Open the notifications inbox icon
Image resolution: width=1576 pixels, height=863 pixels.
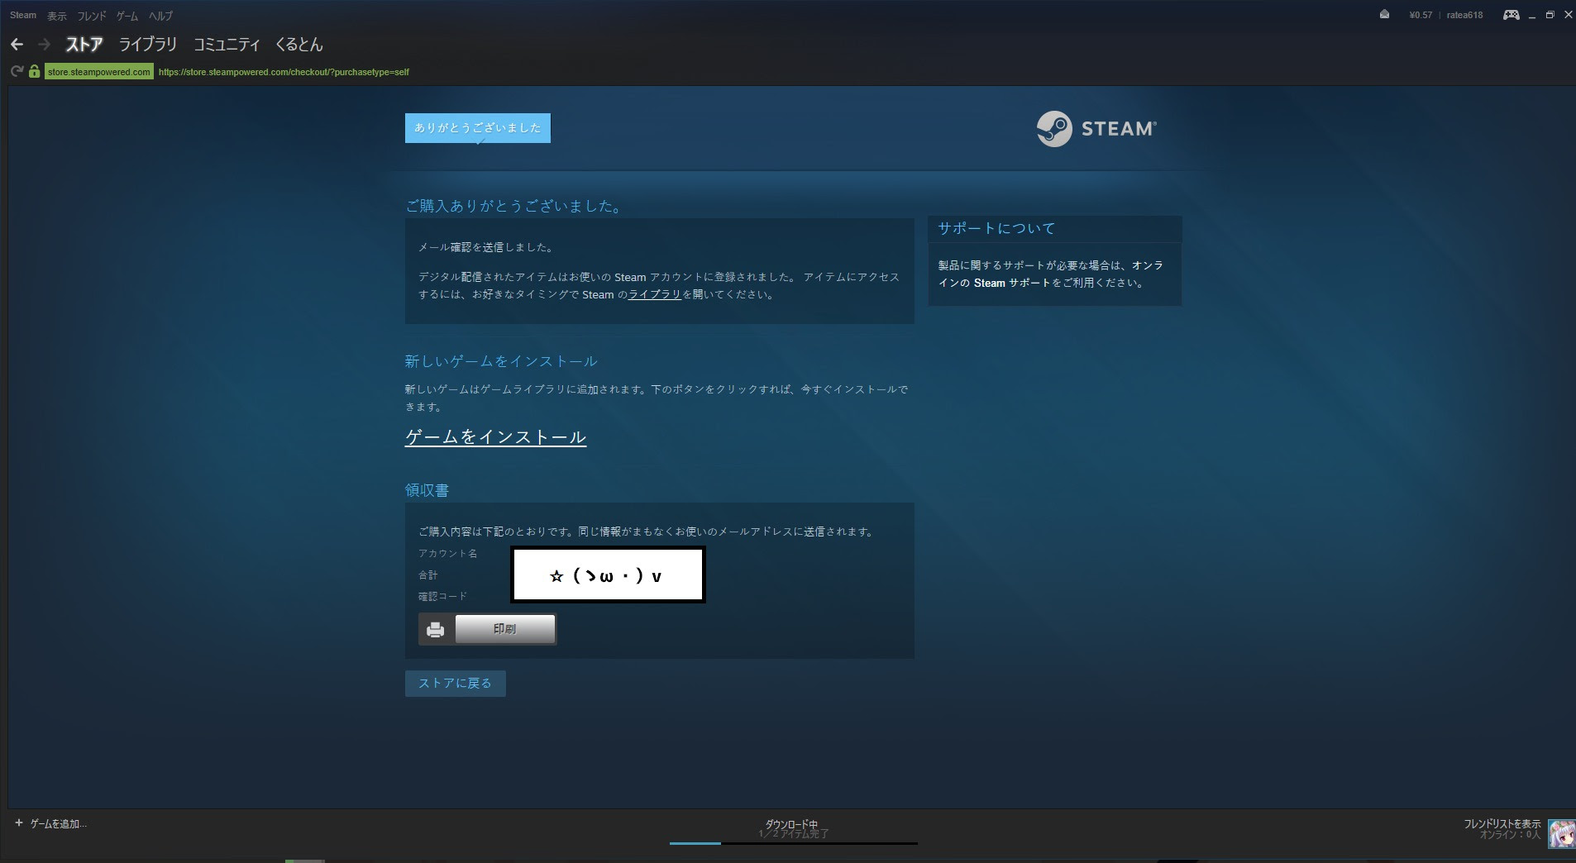[1384, 15]
